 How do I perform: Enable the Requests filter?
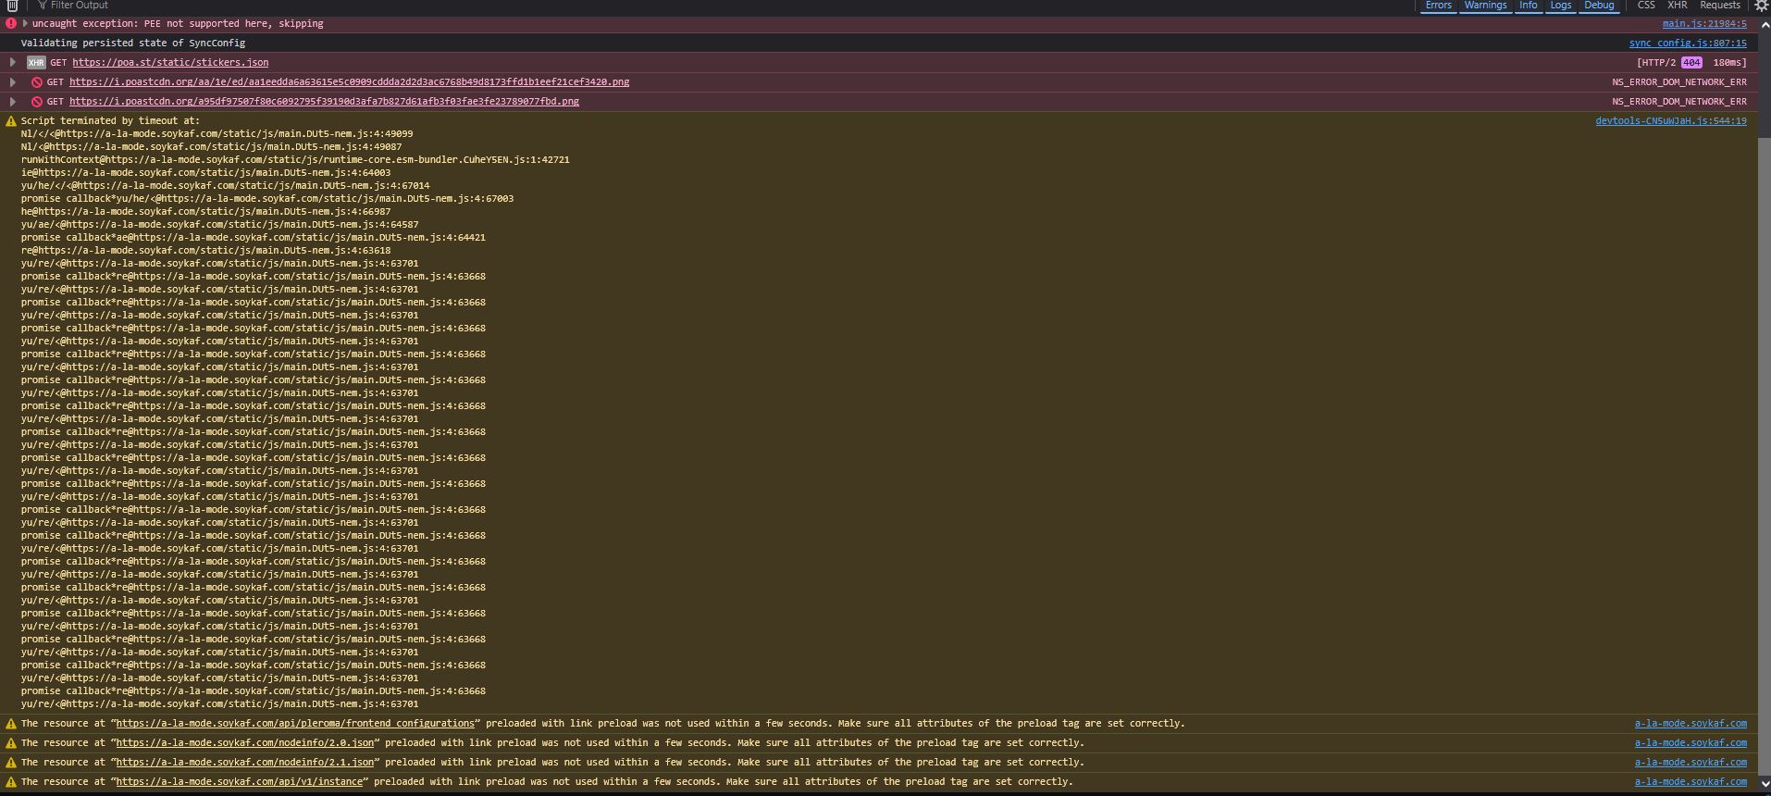click(x=1720, y=6)
